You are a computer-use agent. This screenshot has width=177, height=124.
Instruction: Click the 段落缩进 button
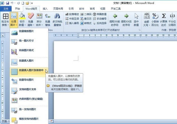point(72,14)
